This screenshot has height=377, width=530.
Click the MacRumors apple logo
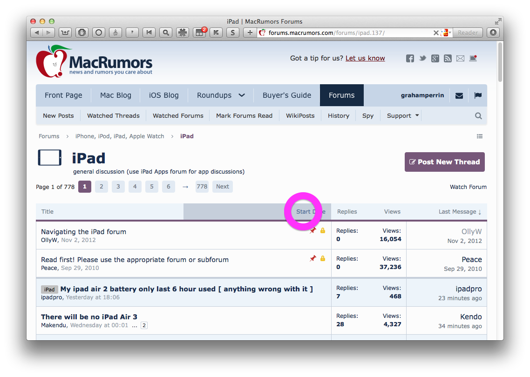(53, 62)
